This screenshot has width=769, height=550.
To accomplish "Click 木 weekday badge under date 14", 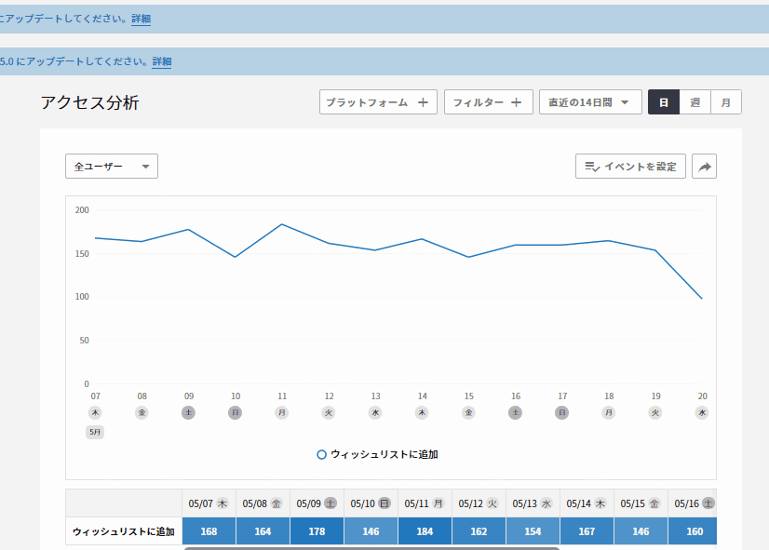I will click(422, 413).
